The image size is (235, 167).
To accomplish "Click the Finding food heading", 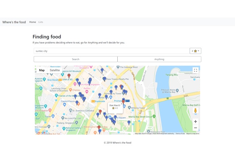I will pos(47,37).
